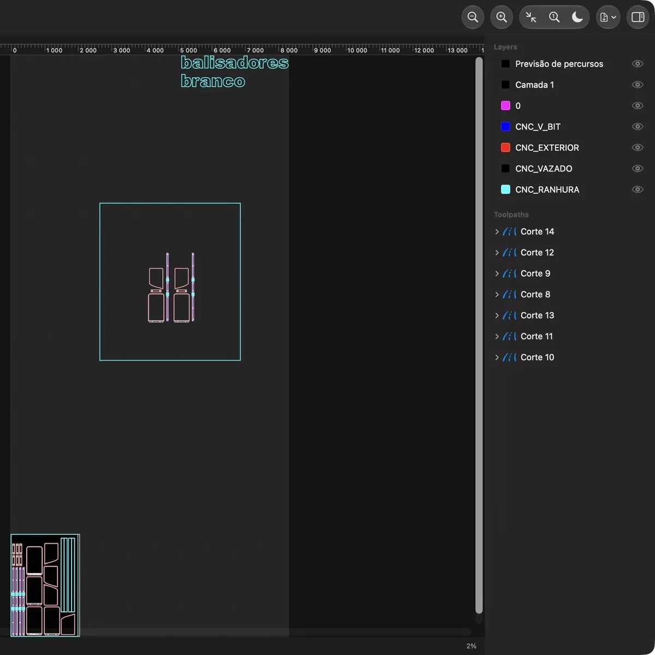
Task: Select the CNC_RANHURA layer name
Action: (547, 189)
